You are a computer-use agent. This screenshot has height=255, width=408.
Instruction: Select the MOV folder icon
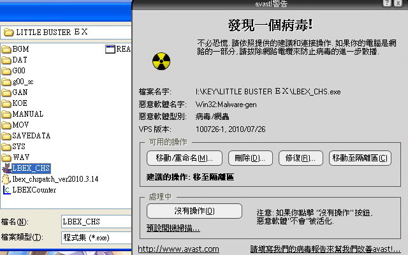click(6, 125)
